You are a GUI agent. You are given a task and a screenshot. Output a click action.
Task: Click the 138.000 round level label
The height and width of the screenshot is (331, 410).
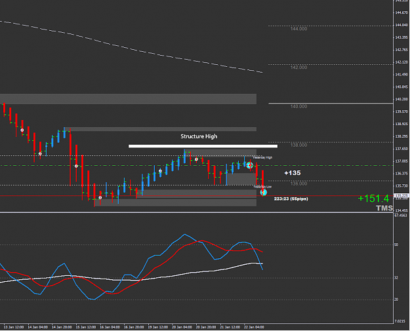point(298,146)
